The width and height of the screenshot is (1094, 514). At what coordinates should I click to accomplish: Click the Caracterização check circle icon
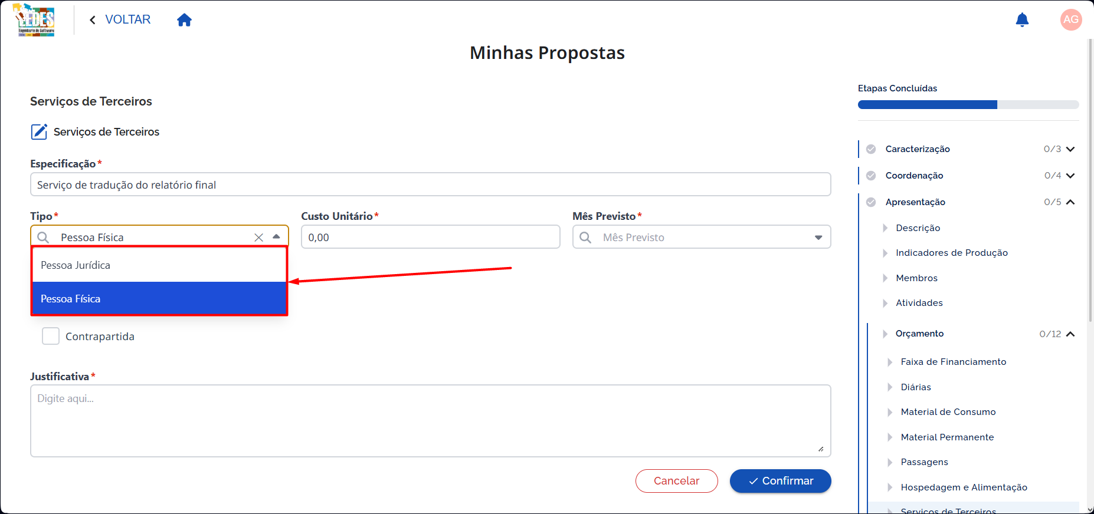tap(871, 149)
